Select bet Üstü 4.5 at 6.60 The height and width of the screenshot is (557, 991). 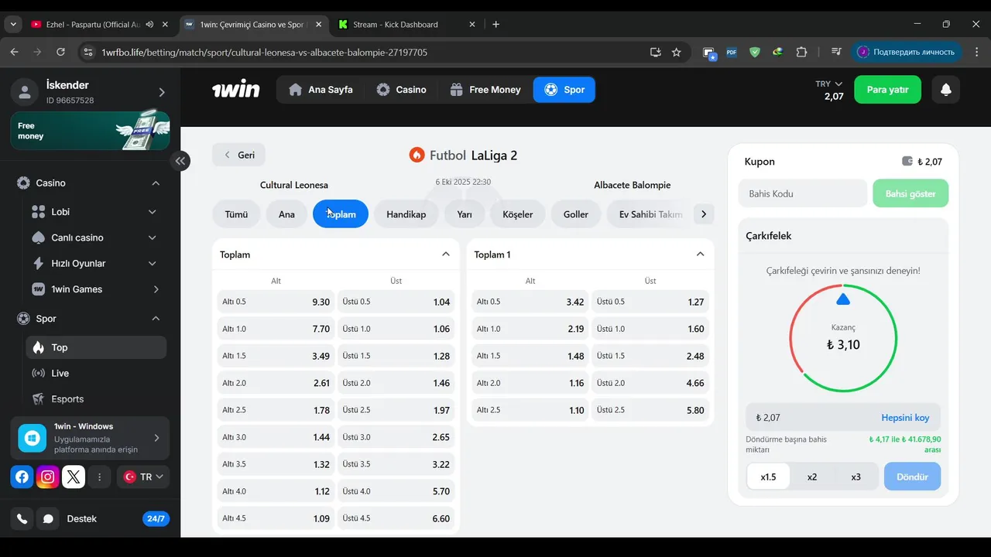click(396, 518)
